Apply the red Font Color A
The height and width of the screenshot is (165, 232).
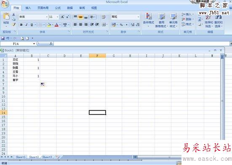pyautogui.click(x=56, y=25)
